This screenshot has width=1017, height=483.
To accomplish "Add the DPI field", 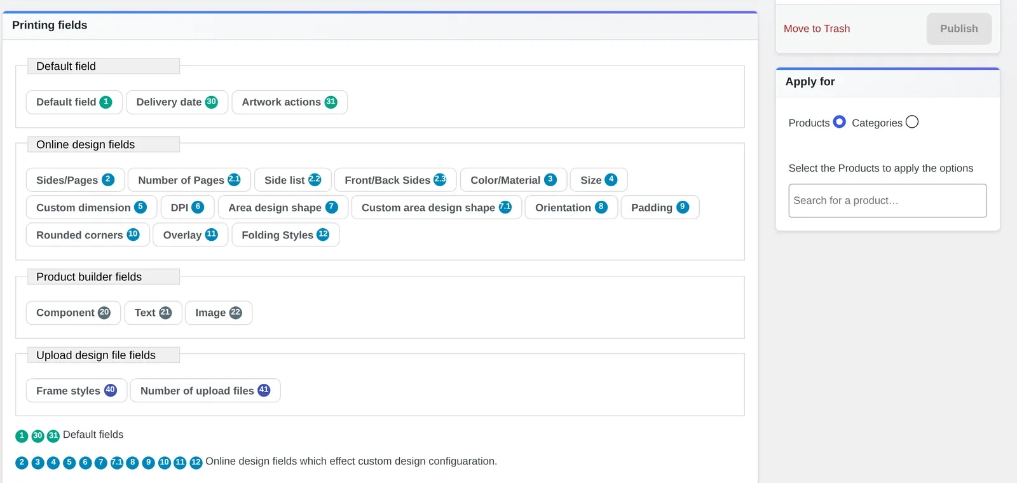I will pos(187,207).
